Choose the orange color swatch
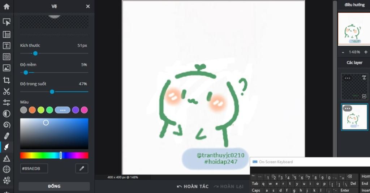The height and width of the screenshot is (193, 370). click(x=32, y=110)
